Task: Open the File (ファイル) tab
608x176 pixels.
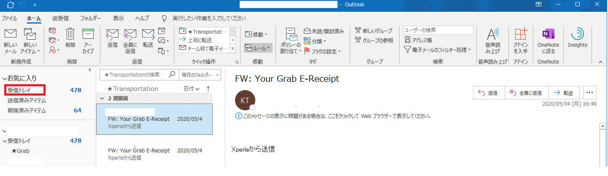Action: pos(9,19)
